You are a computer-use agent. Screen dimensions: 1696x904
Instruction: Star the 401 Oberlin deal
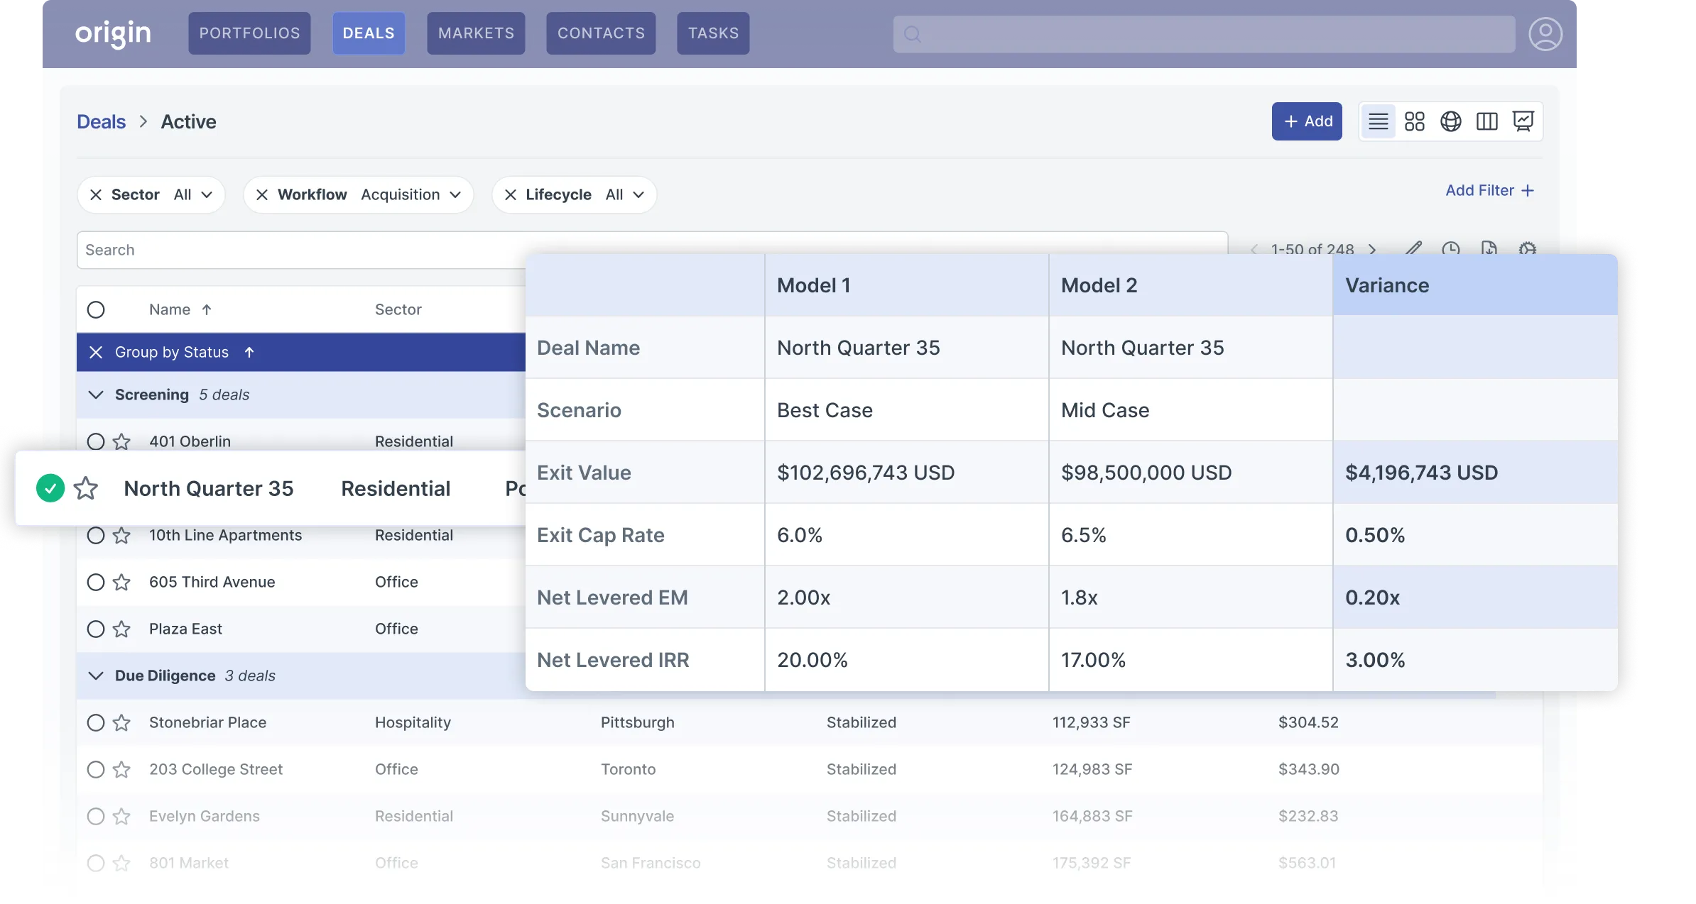tap(121, 441)
